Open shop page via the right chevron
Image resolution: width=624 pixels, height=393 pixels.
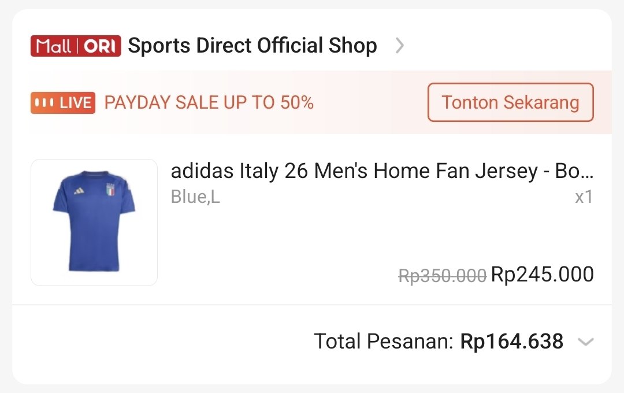tap(400, 46)
